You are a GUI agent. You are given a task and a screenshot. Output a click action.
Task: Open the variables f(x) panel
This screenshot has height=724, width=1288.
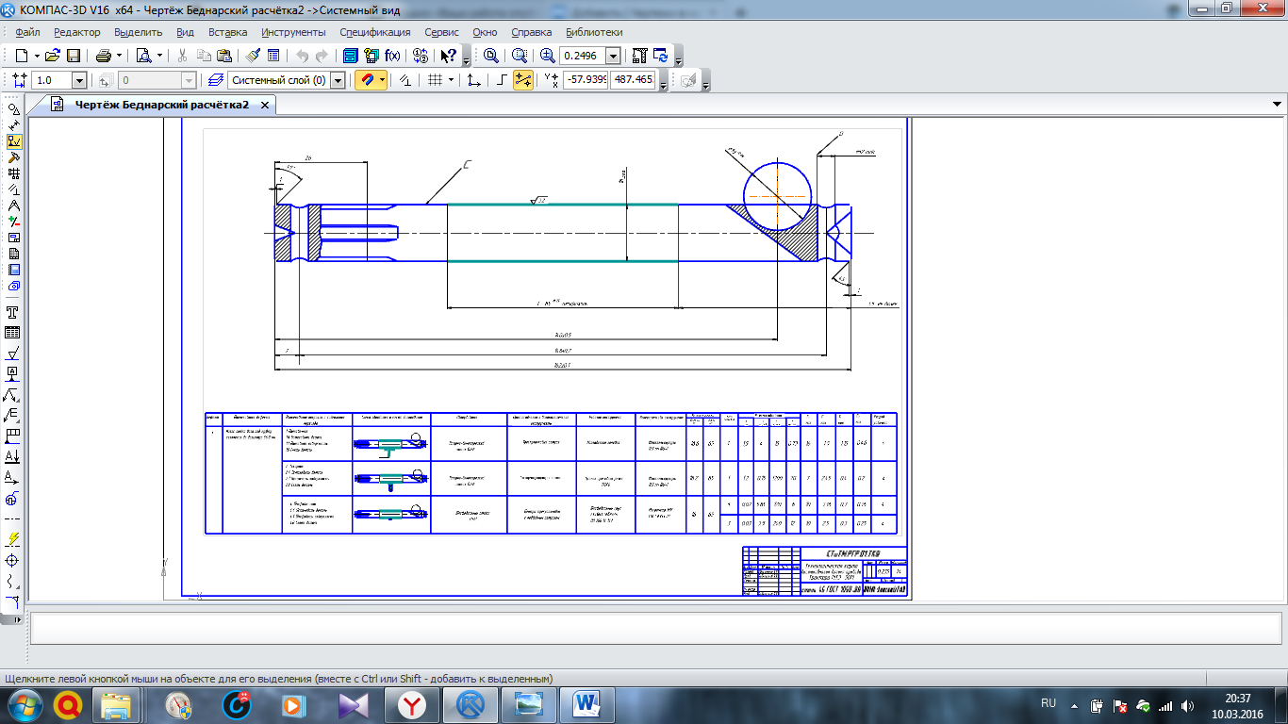click(x=391, y=56)
